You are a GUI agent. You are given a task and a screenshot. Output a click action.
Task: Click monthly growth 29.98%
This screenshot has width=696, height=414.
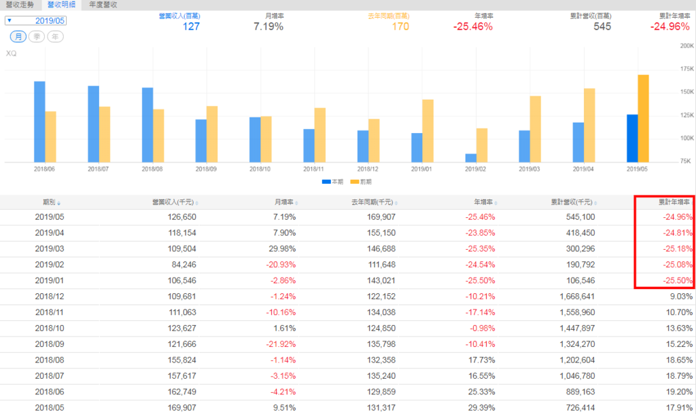point(282,249)
